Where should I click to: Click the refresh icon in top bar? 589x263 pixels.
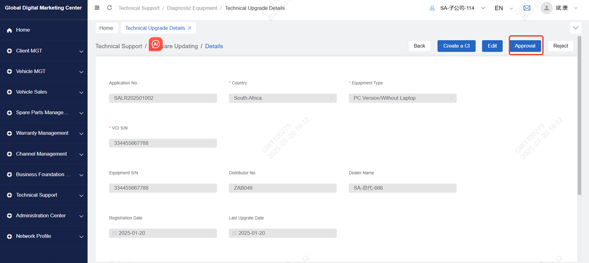pyautogui.click(x=109, y=8)
